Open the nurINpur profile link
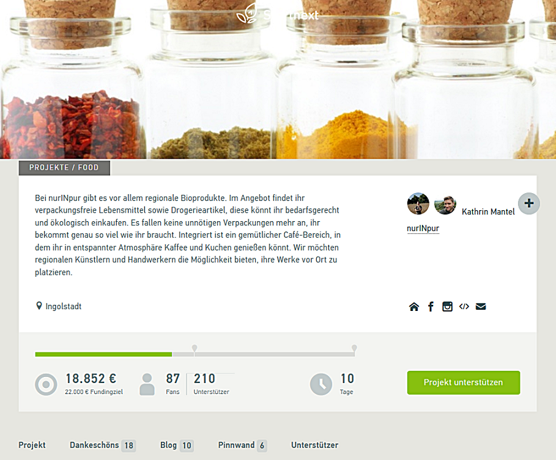Screen dimensions: 556x460 423,228
